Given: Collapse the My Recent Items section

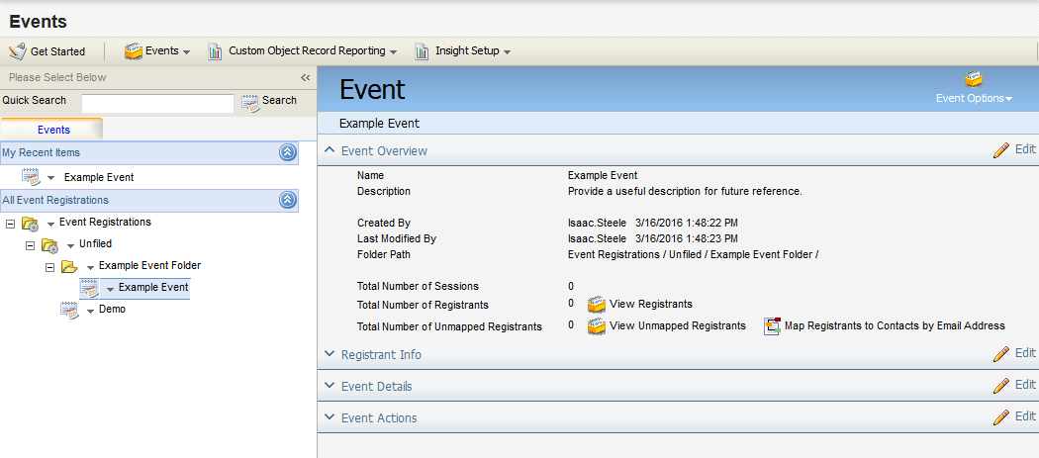Looking at the screenshot, I should tap(288, 152).
